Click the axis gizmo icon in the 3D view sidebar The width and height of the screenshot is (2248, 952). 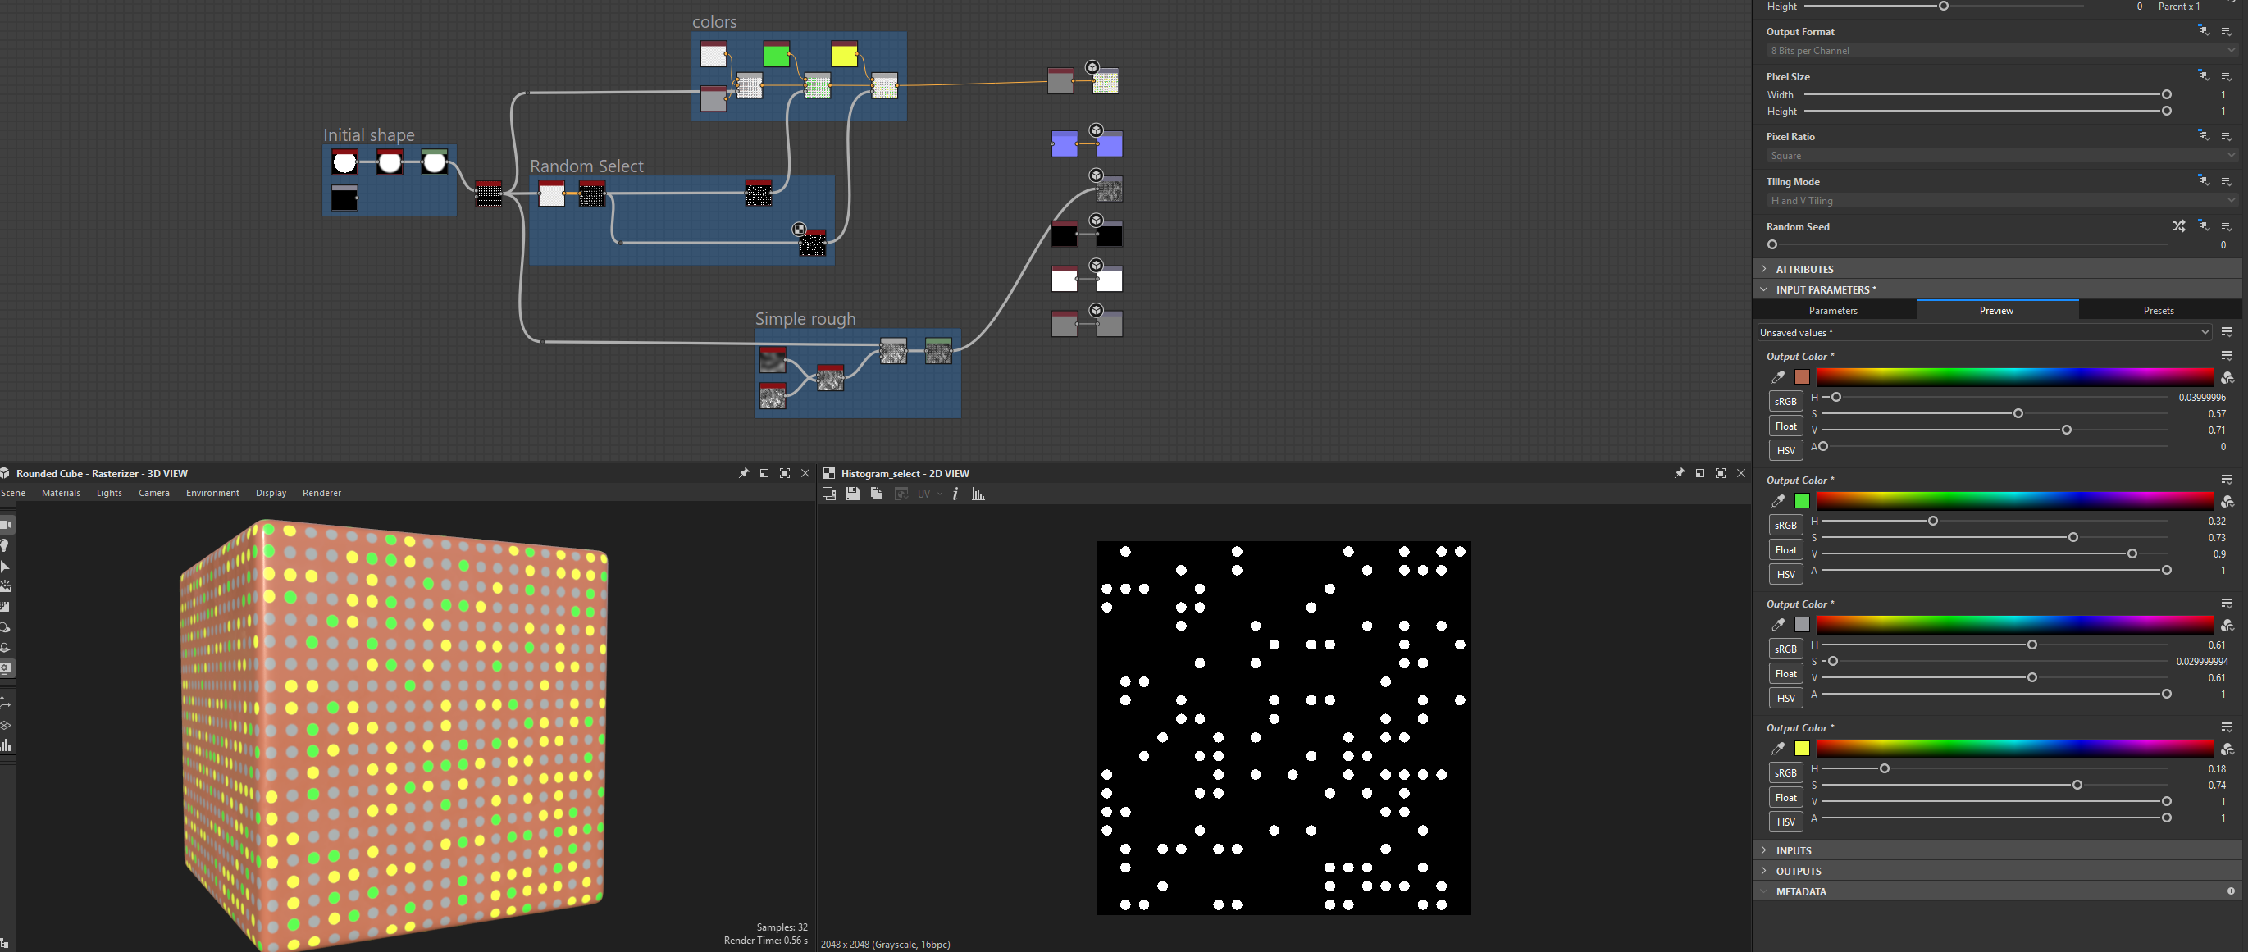click(x=5, y=702)
